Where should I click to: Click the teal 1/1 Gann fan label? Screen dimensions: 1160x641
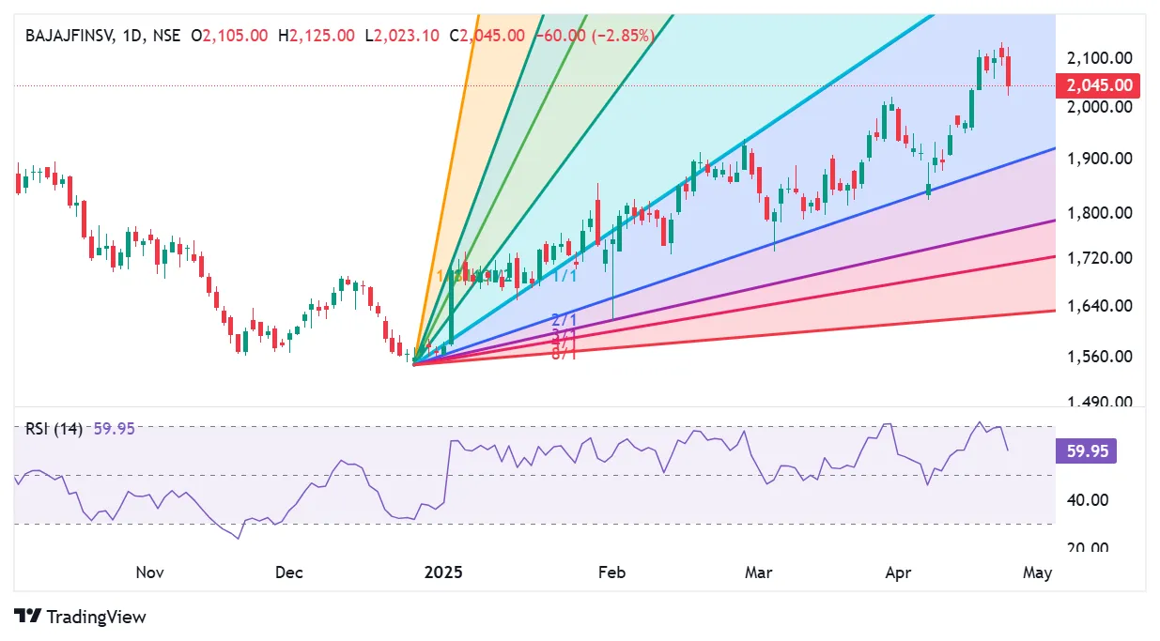564,276
